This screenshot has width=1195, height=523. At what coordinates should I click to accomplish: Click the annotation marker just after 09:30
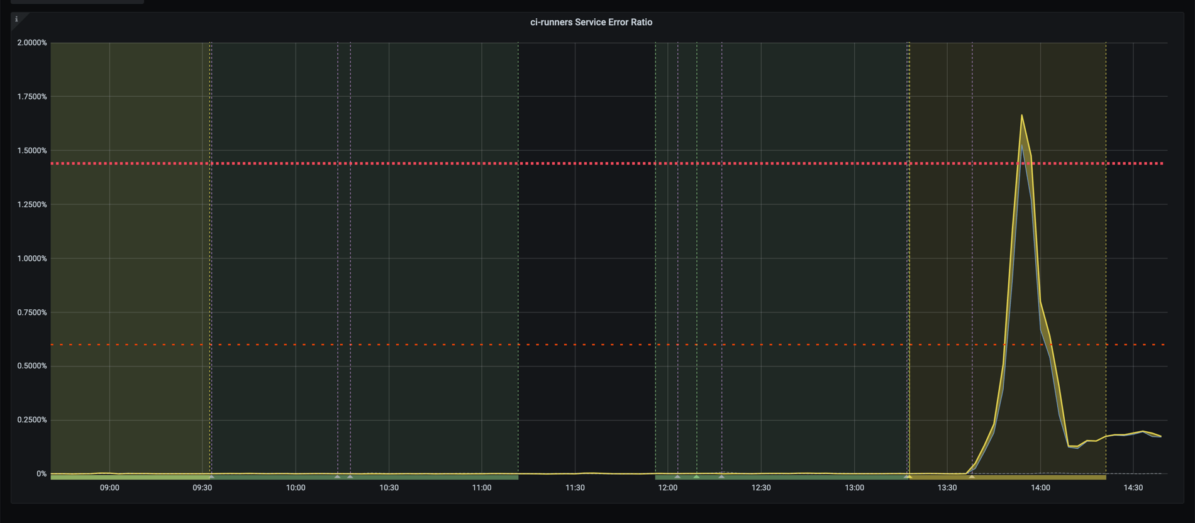(211, 477)
